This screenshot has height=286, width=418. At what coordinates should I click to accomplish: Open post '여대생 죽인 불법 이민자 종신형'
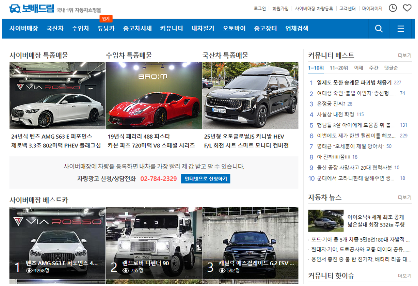(356, 93)
